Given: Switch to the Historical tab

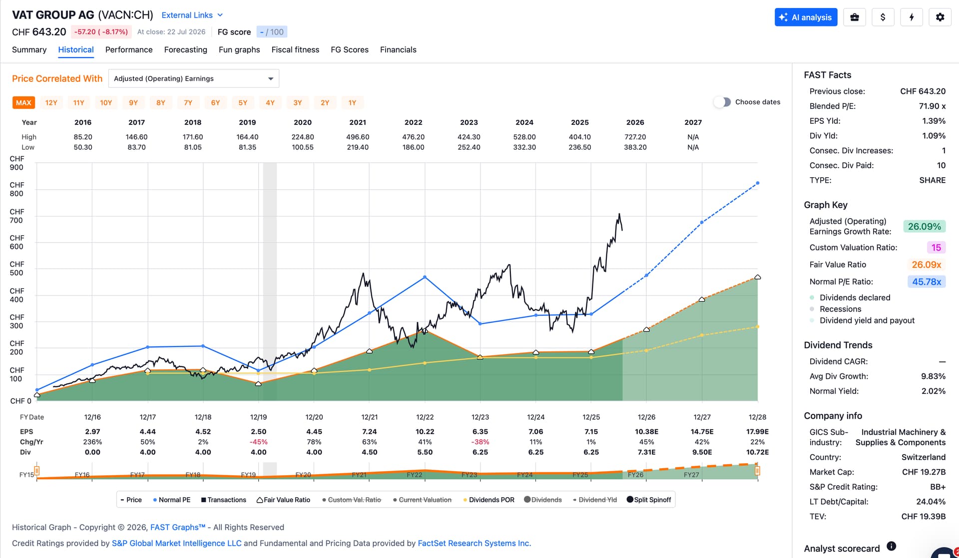Looking at the screenshot, I should (x=76, y=49).
